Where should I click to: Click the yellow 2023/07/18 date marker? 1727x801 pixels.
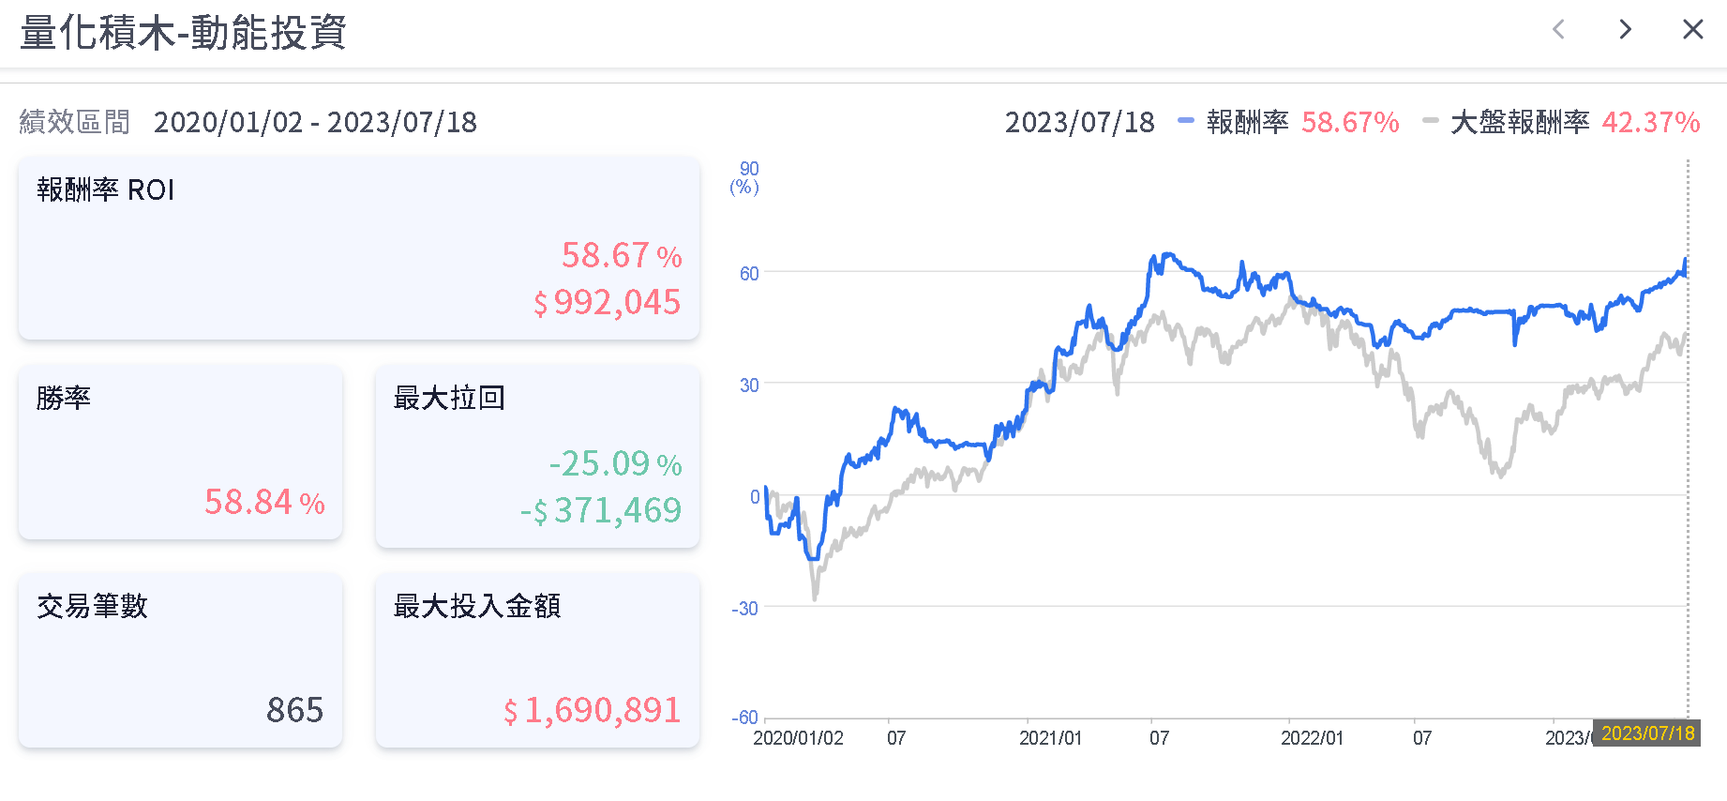1647,733
